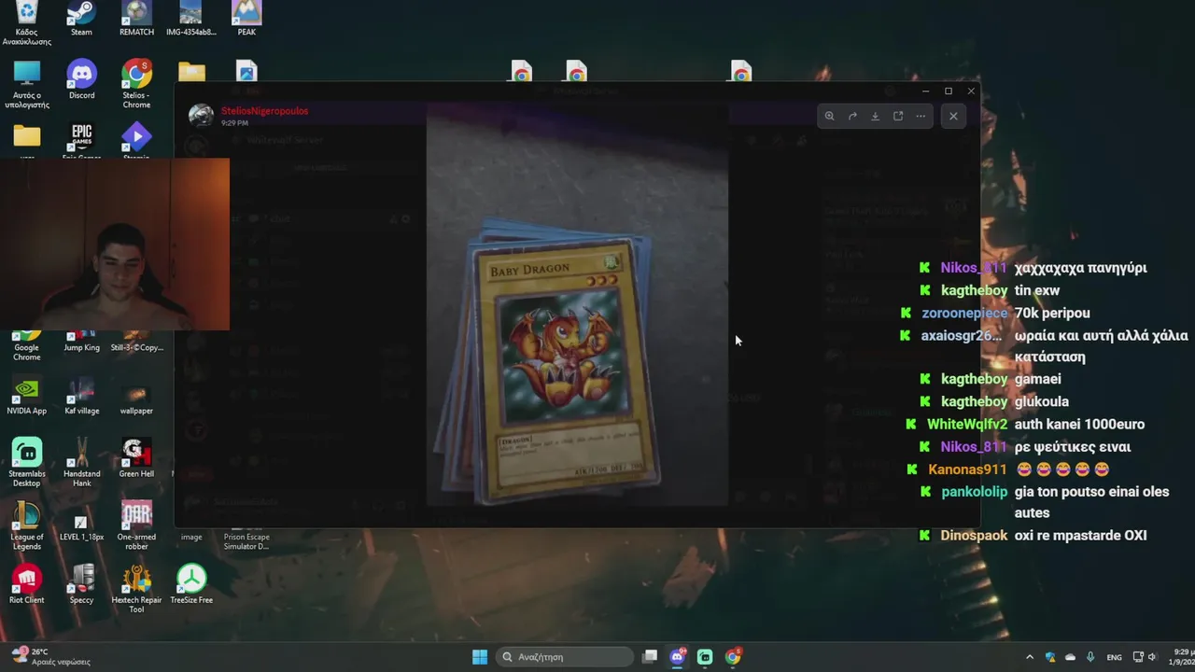
Task: Launch the Speccy shortcut
Action: click(81, 585)
